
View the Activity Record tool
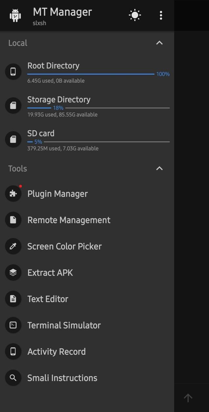tap(56, 351)
